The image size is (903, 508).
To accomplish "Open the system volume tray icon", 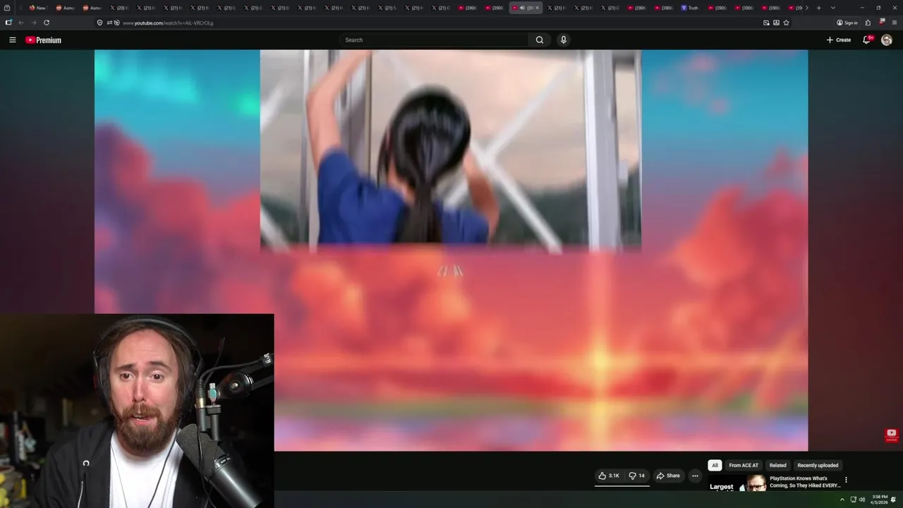I will point(862,500).
